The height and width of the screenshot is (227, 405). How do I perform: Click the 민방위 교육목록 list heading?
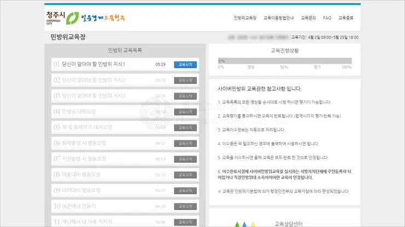coord(125,50)
